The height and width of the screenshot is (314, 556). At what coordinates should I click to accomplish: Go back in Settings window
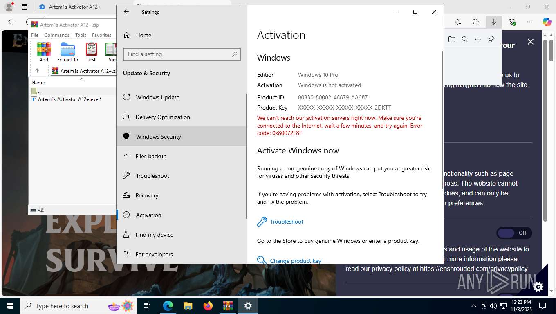(x=126, y=12)
